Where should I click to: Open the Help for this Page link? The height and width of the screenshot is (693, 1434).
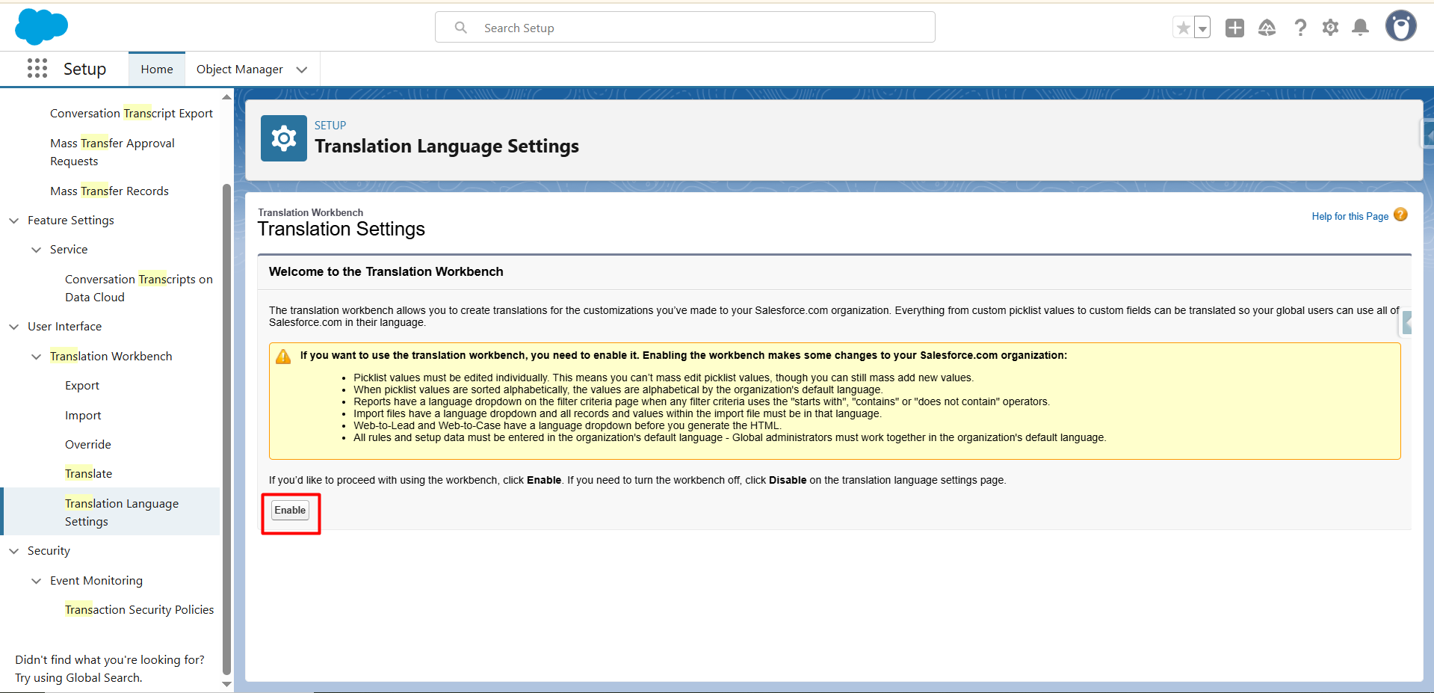tap(1350, 216)
